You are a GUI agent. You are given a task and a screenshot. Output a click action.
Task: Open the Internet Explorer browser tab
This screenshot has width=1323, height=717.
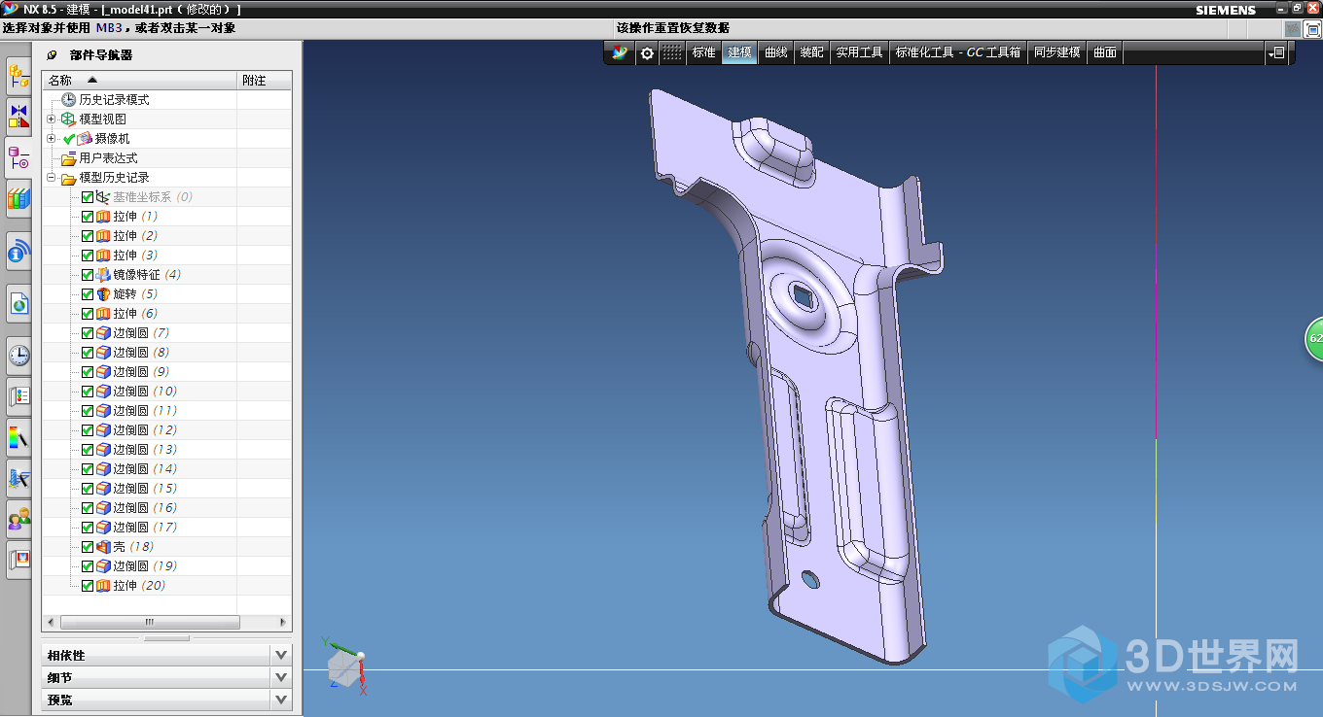(18, 304)
